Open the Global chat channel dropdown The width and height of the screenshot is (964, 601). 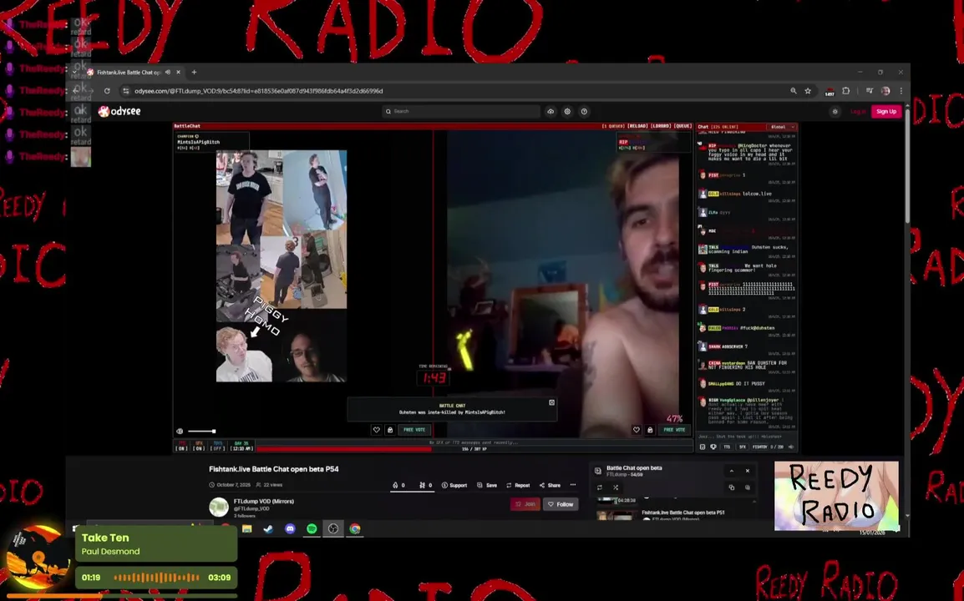pos(781,127)
